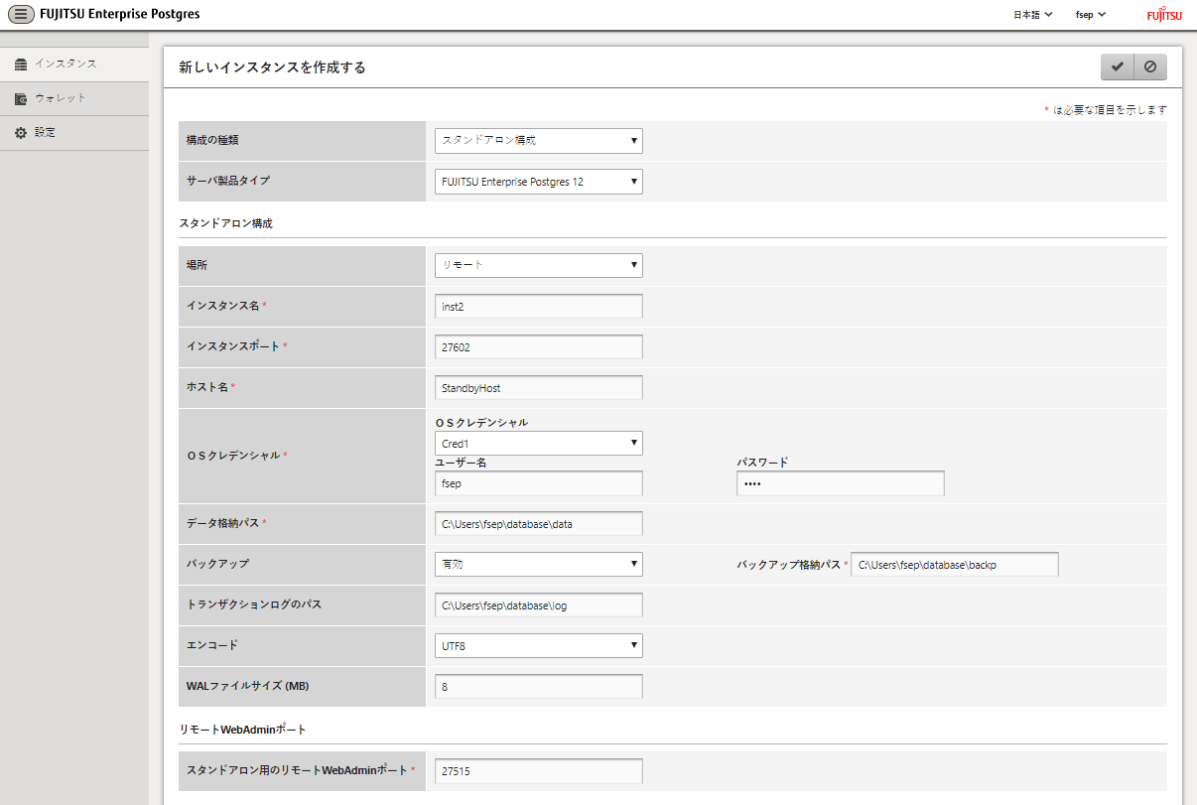Click the WALファイルサイズ field
This screenshot has width=1197, height=805.
[x=539, y=686]
